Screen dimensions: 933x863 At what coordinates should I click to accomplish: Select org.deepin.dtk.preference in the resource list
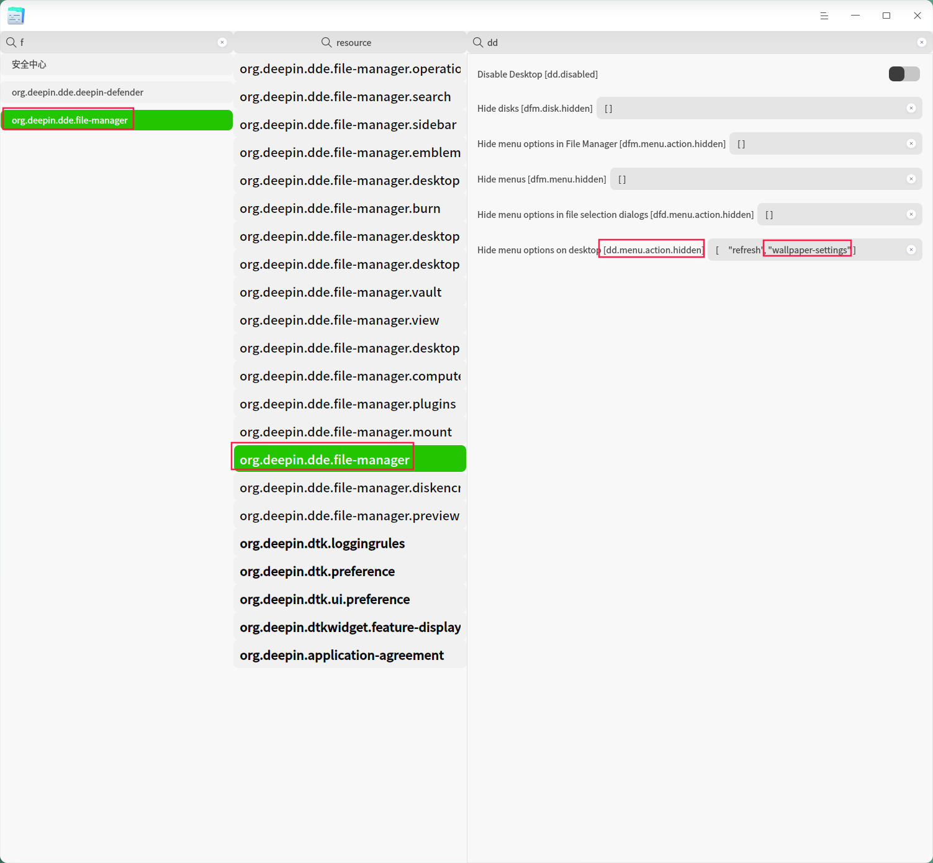pos(350,571)
